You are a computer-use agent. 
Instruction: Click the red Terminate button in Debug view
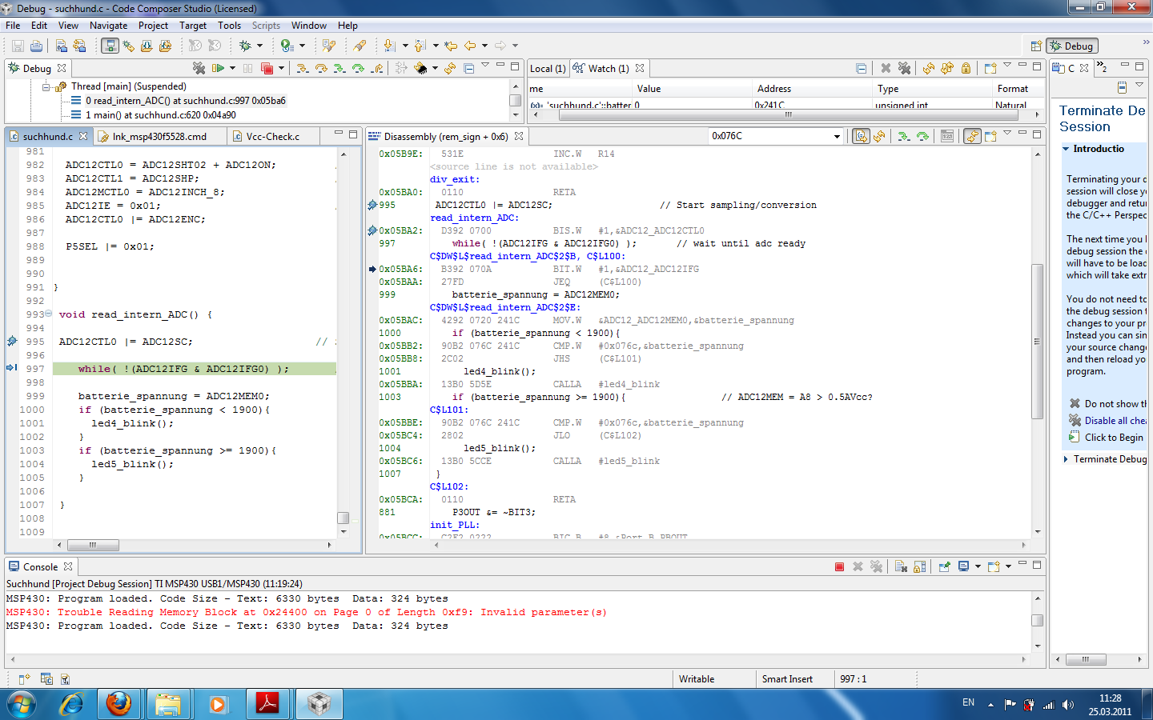(x=267, y=69)
